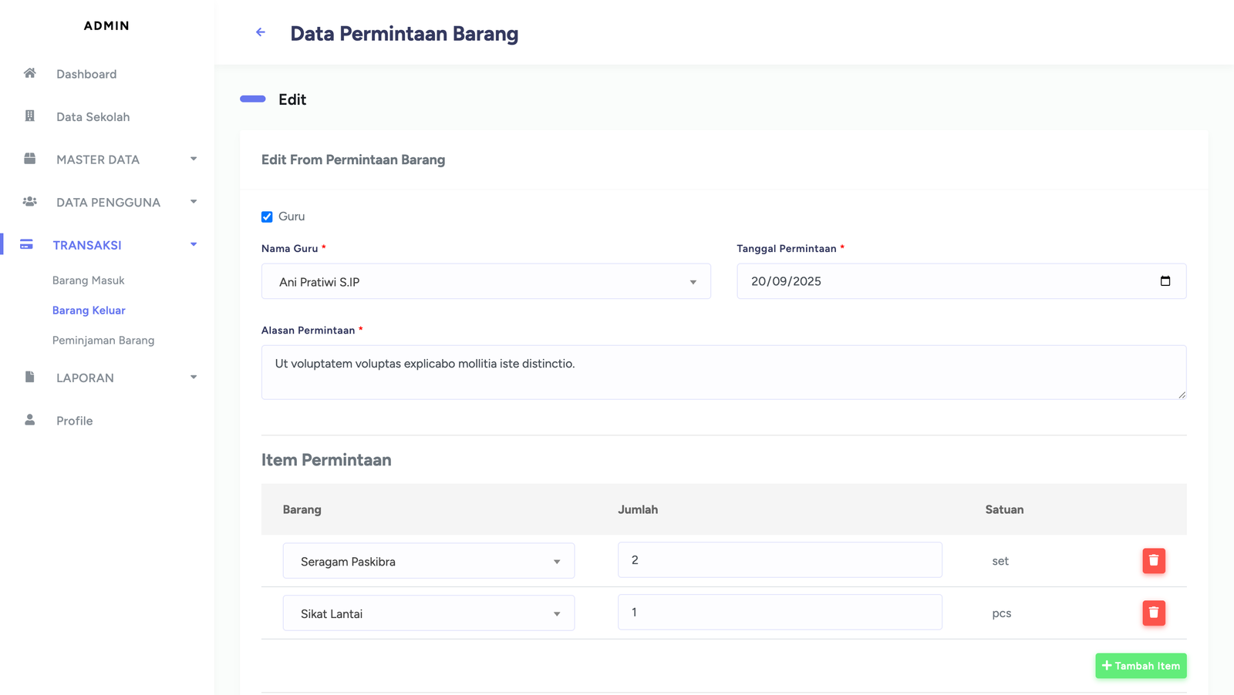1234x695 pixels.
Task: Open the Seragam Paskibra barang dropdown
Action: coord(428,562)
